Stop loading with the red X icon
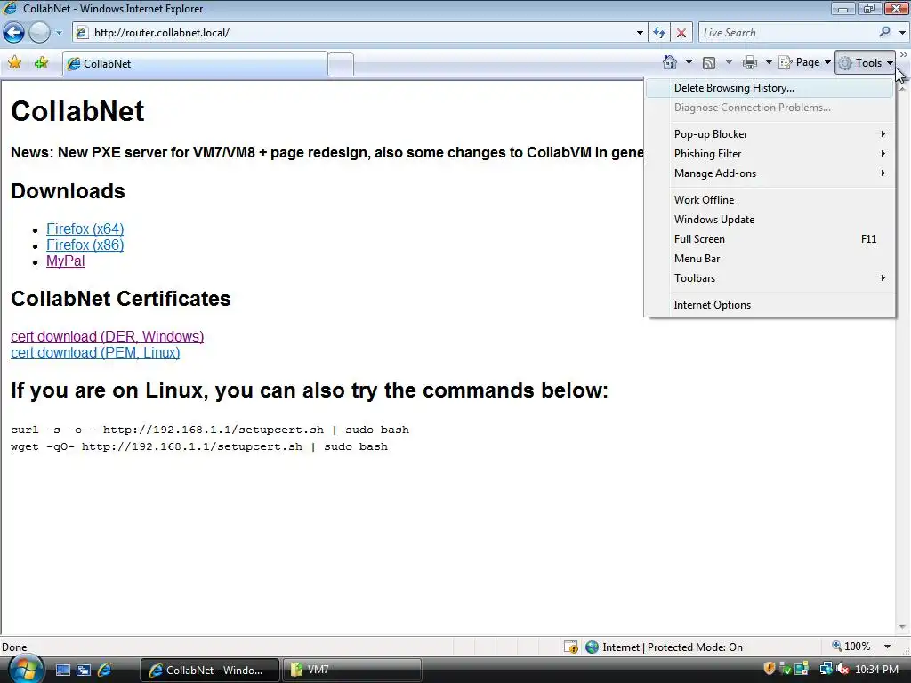 tap(681, 33)
